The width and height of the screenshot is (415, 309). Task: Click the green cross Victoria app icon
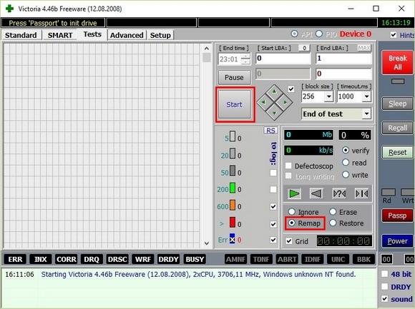(10, 9)
